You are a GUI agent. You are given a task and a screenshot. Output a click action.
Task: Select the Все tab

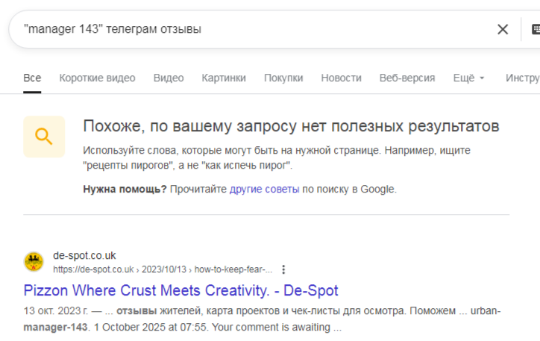(32, 78)
